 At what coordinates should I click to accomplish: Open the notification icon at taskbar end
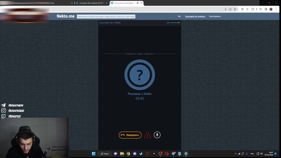(x=275, y=154)
